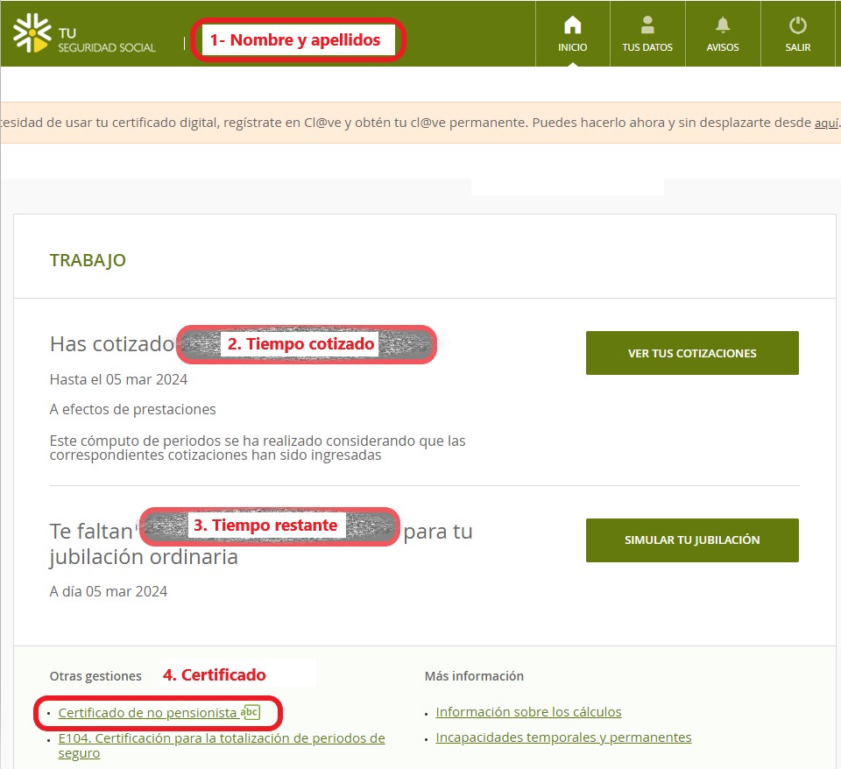
Task: Open the Certificado de no pensionista link
Action: pyautogui.click(x=147, y=713)
